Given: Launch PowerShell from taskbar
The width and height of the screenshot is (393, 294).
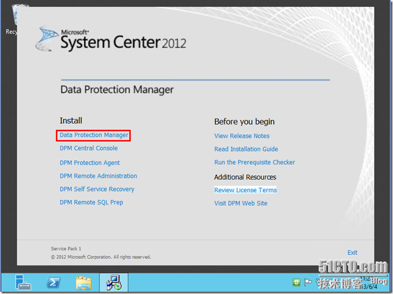Looking at the screenshot, I should 53,283.
